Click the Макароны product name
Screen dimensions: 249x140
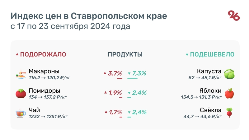(44, 71)
